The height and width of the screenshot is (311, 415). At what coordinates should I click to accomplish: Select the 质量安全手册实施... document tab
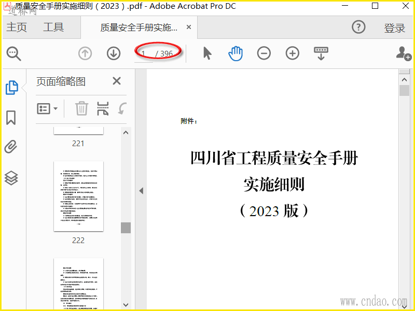(139, 27)
